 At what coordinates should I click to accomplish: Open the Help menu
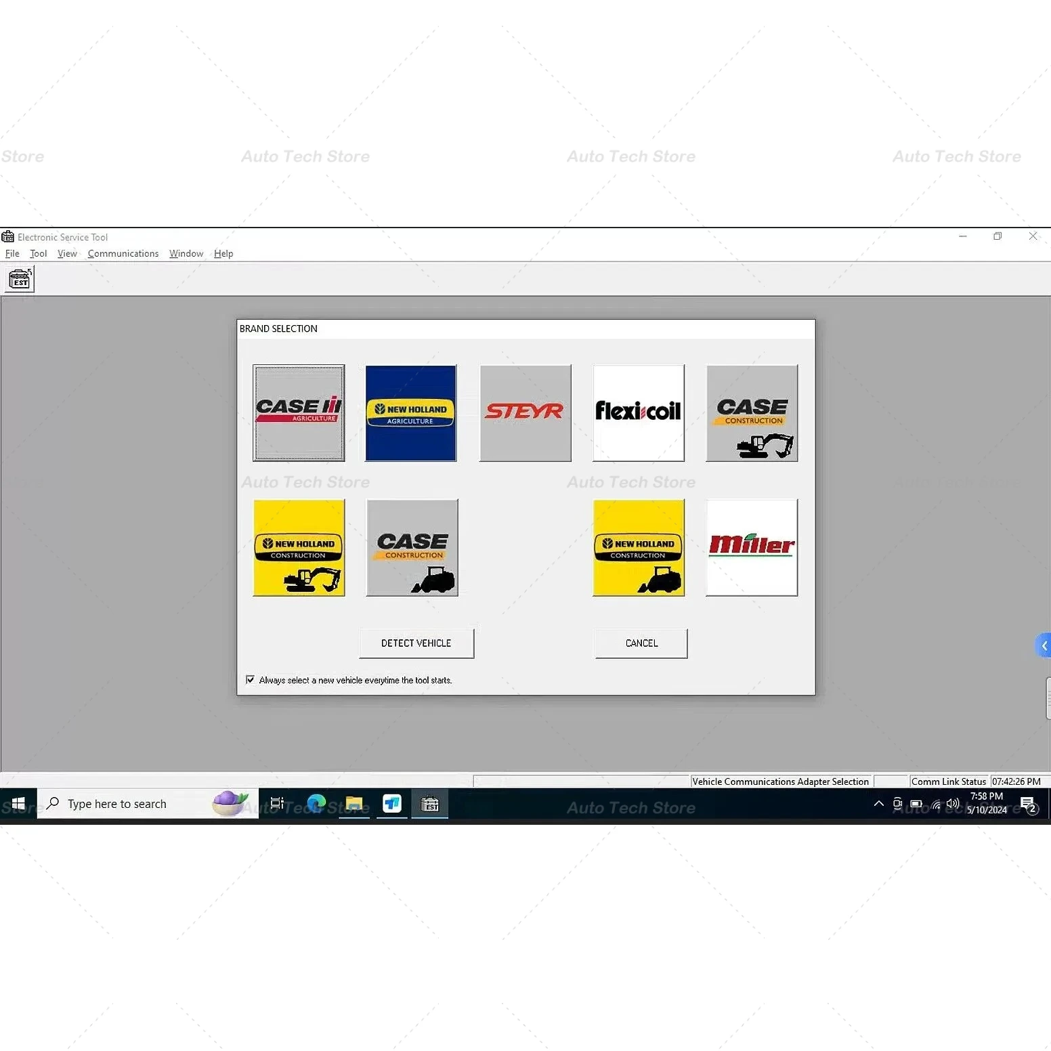tap(223, 253)
